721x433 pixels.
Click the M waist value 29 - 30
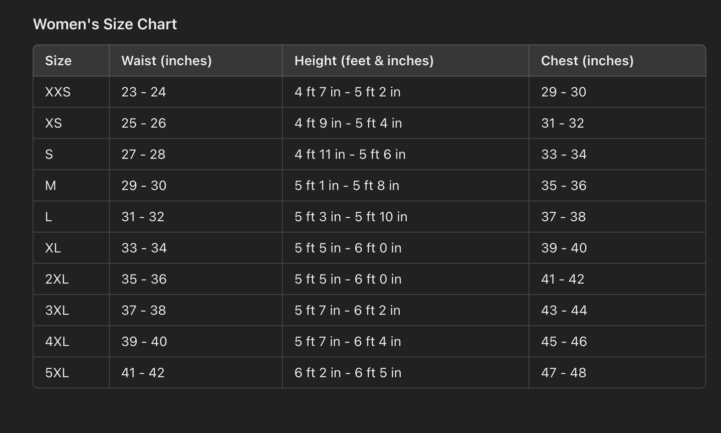click(144, 185)
